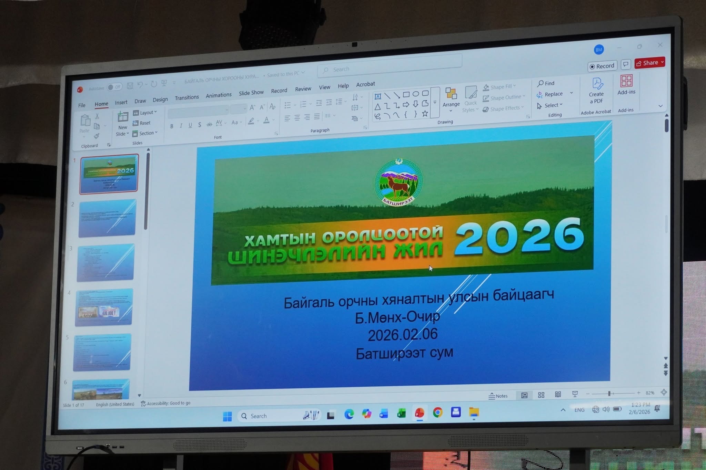Undo the last action
The height and width of the screenshot is (470, 706).
[140, 85]
